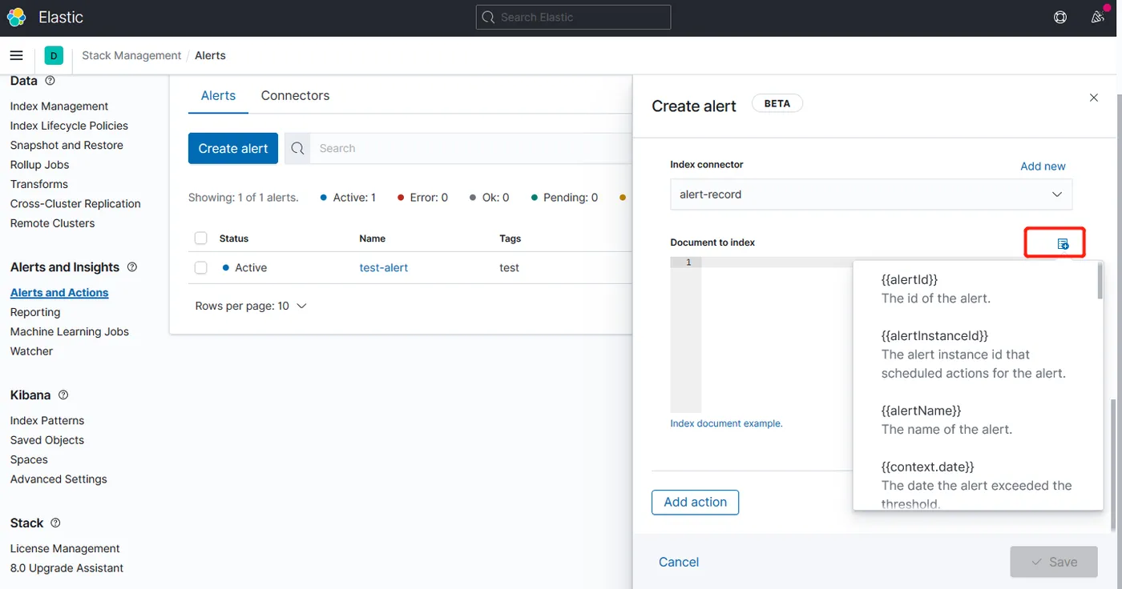This screenshot has width=1122, height=589.
Task: Click the Stack section help icon
Action: pyautogui.click(x=55, y=523)
